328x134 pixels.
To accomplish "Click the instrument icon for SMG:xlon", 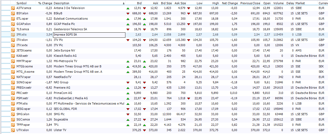I will coord(13,114).
